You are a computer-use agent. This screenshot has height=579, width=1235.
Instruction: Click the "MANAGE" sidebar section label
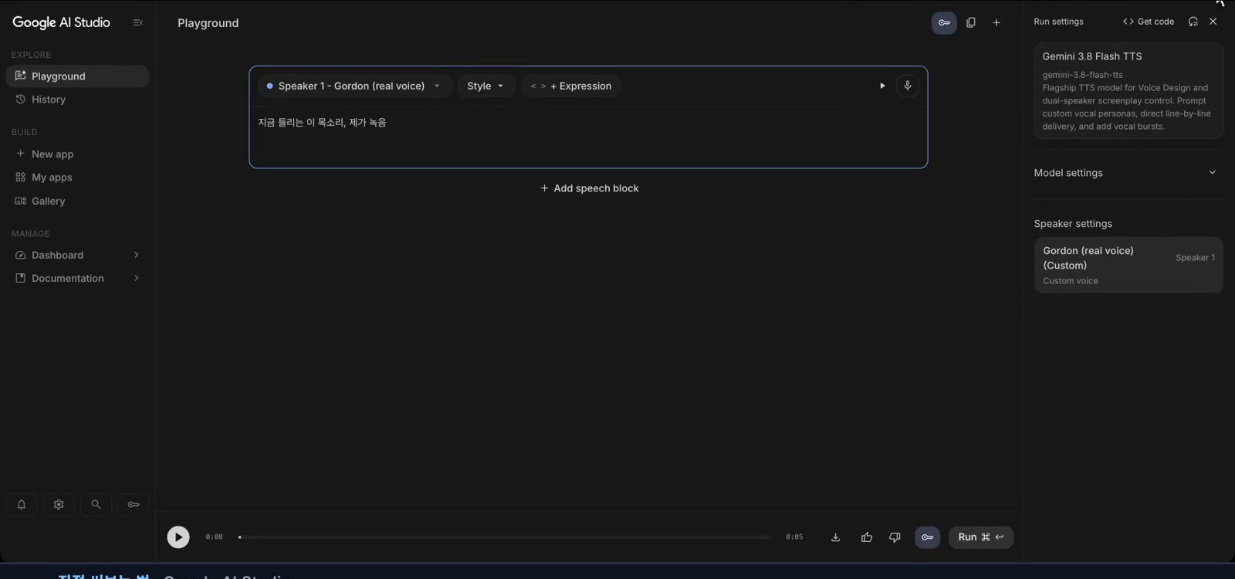pyautogui.click(x=30, y=234)
